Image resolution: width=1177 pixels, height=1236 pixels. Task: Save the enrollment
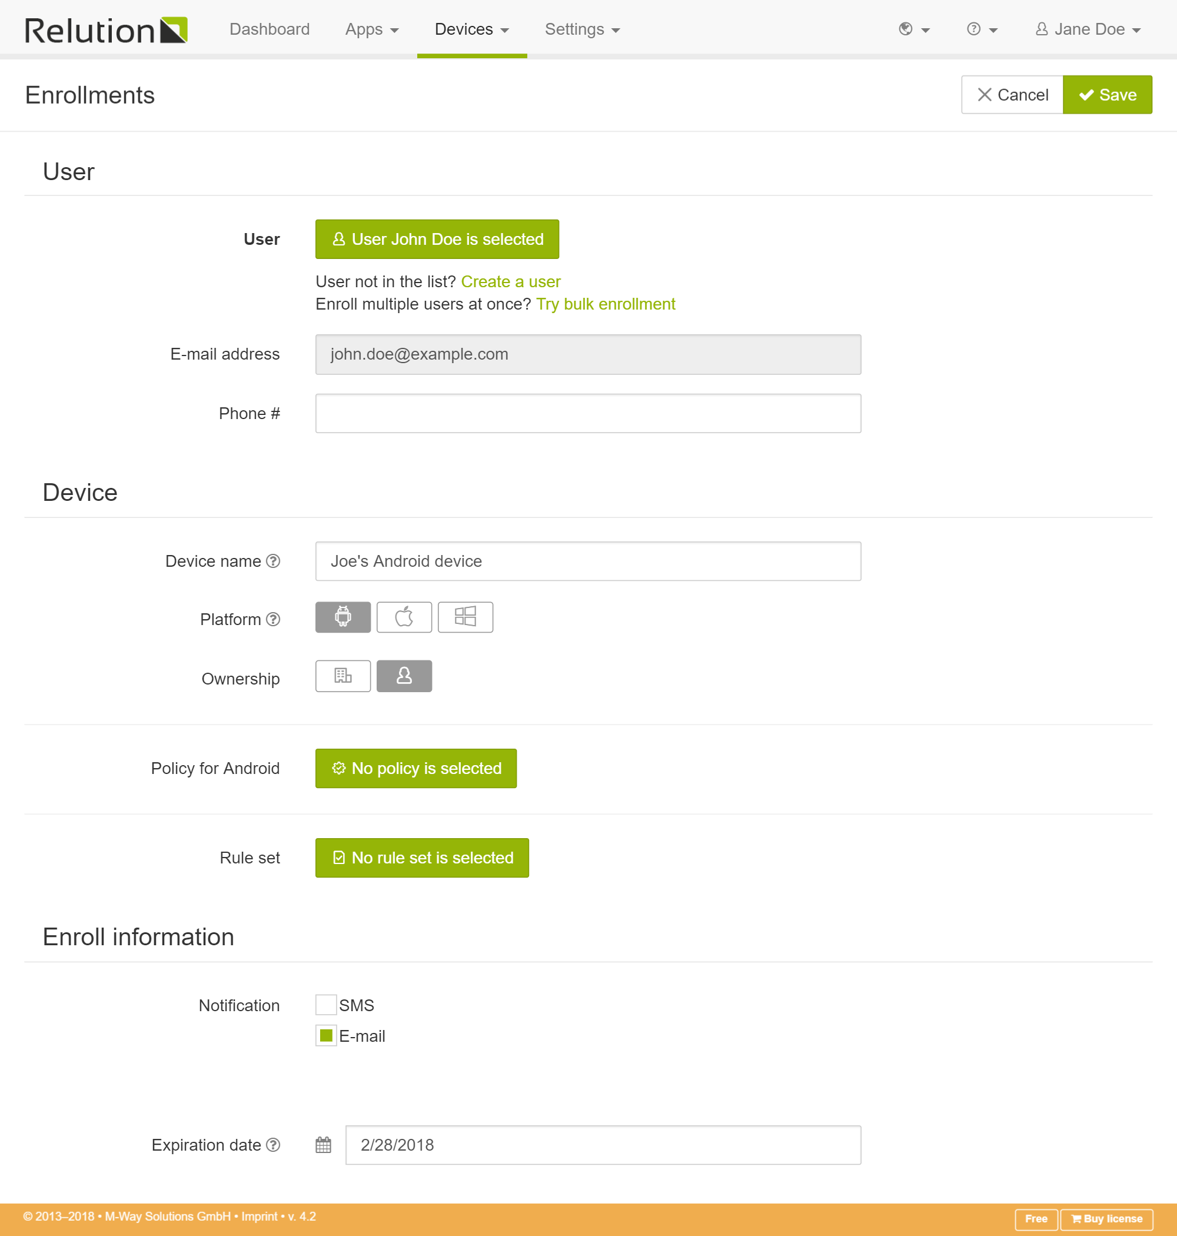coord(1108,95)
